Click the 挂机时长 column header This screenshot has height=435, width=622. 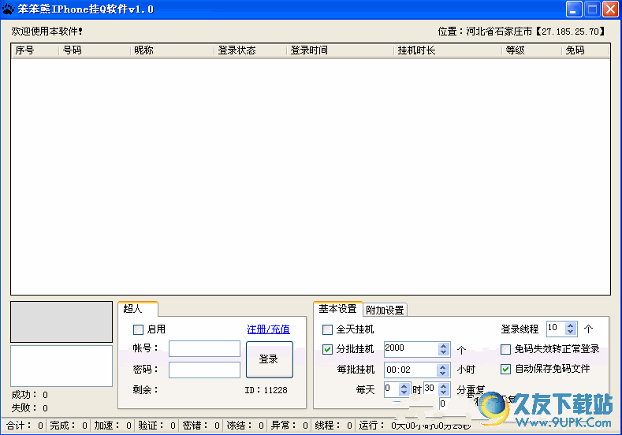pyautogui.click(x=448, y=50)
